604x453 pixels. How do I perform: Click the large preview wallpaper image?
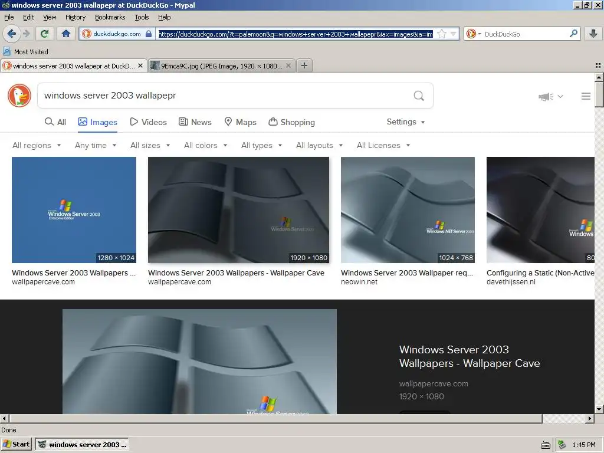199,362
